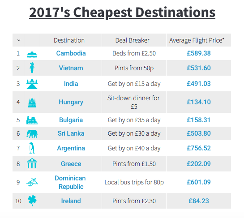Click the Deal Breaker column header

click(x=133, y=40)
